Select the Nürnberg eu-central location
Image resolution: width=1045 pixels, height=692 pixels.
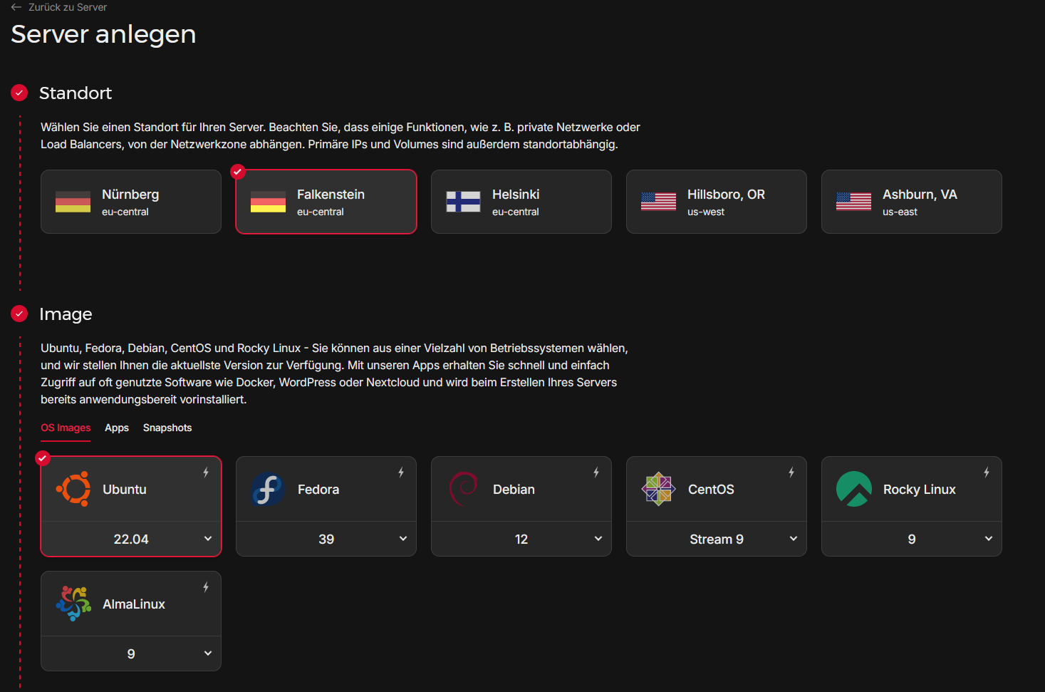[x=131, y=202]
